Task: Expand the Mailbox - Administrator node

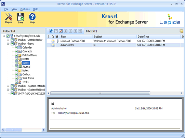Action: point(8,40)
